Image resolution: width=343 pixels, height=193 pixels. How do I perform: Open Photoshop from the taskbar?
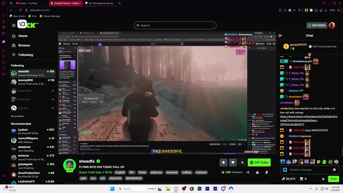199,189
